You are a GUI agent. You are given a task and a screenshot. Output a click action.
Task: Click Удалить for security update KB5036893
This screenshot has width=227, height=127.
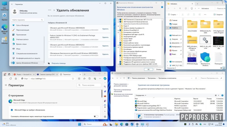[x=105, y=54]
